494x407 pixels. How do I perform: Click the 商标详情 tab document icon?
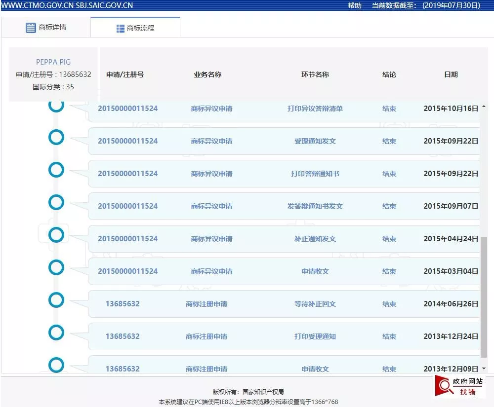tap(31, 28)
